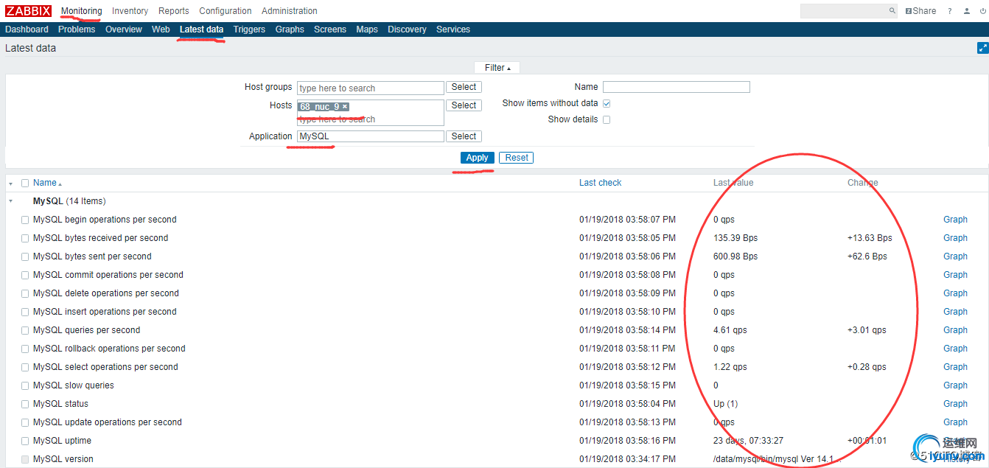Collapse the MySQL application group
The width and height of the screenshot is (989, 468).
pyautogui.click(x=10, y=201)
